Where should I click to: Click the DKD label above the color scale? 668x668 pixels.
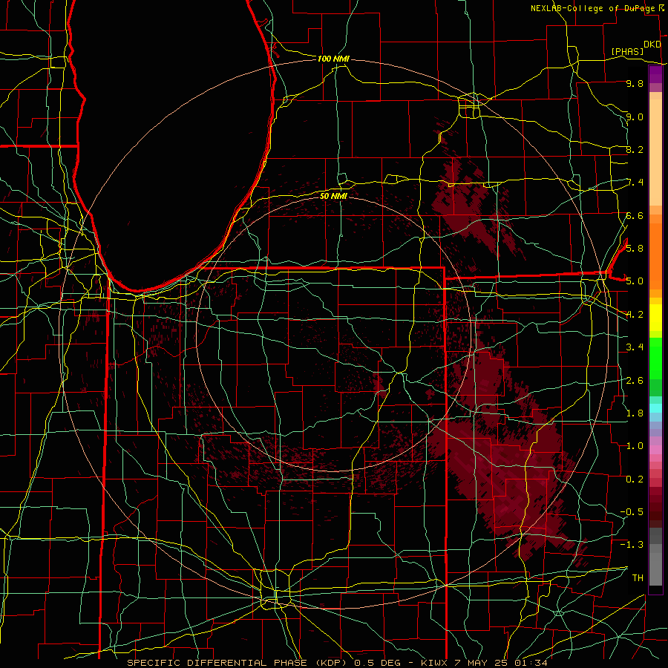click(x=652, y=45)
